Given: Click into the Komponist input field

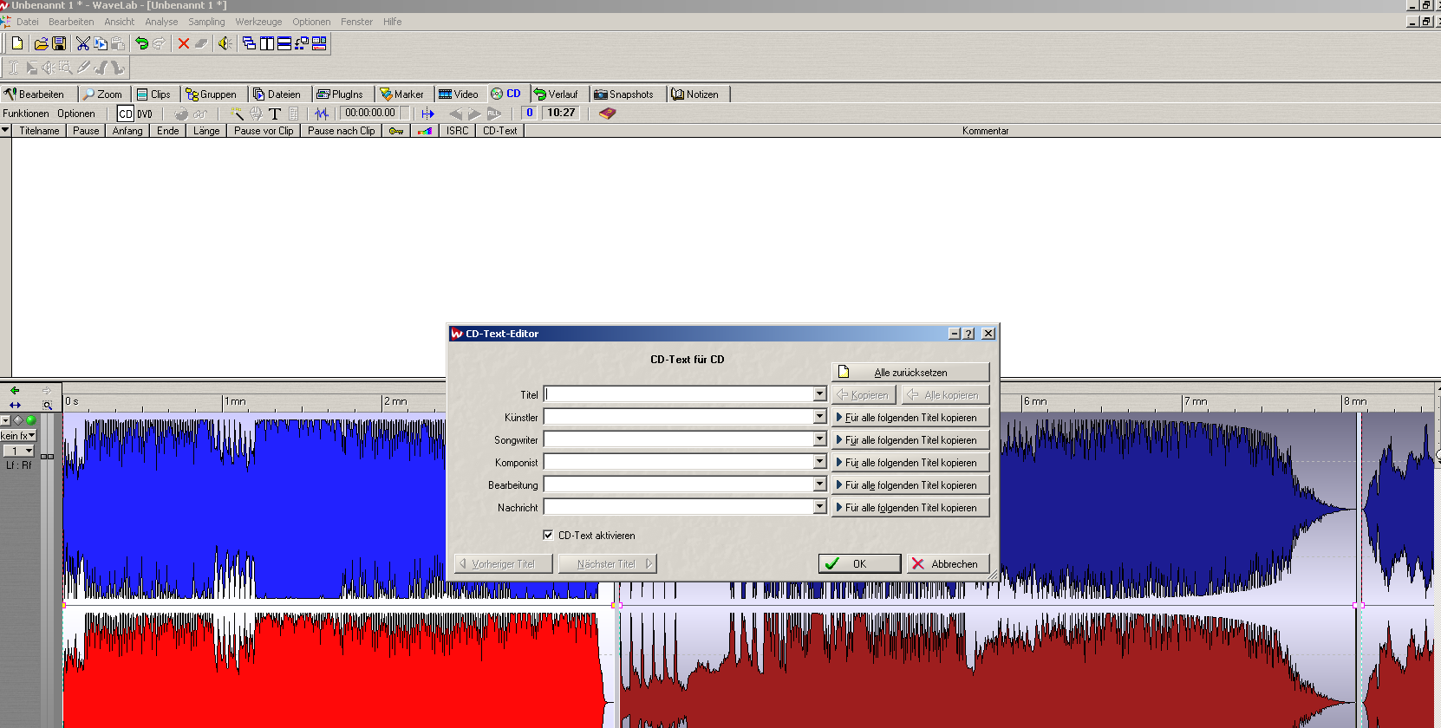Looking at the screenshot, I should point(679,462).
